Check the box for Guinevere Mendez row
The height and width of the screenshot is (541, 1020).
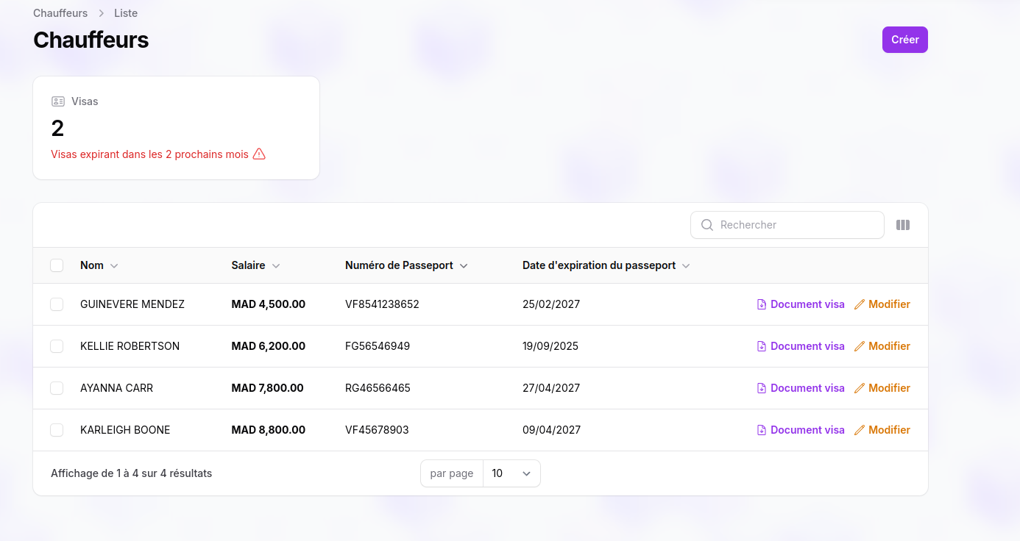point(57,304)
